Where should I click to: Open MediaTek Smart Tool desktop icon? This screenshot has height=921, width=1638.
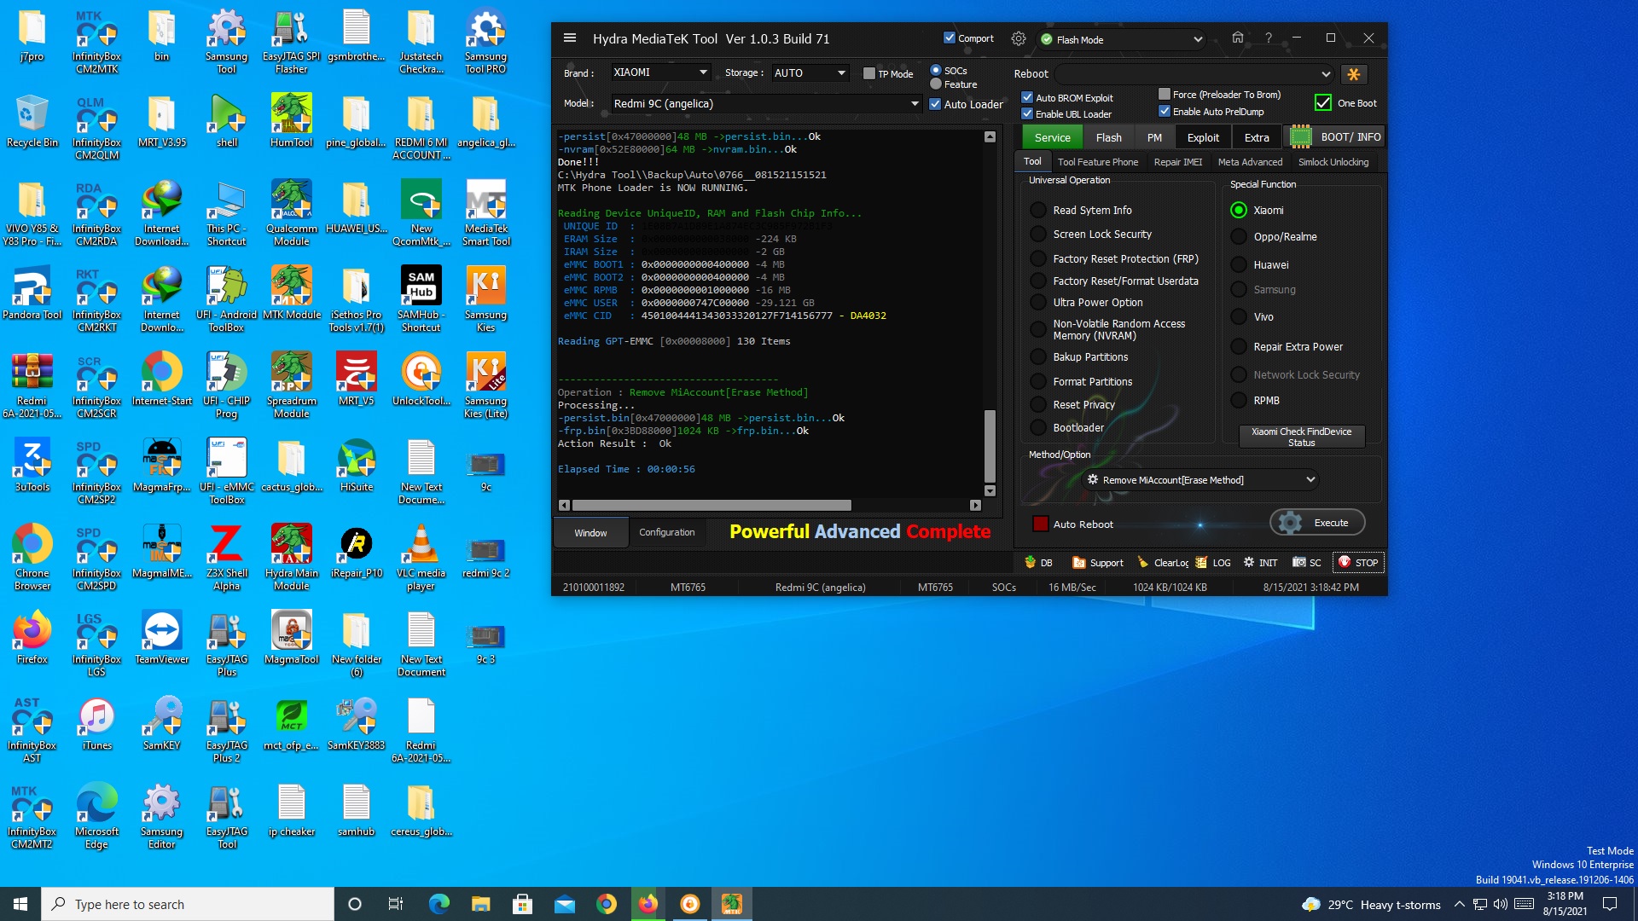click(485, 213)
